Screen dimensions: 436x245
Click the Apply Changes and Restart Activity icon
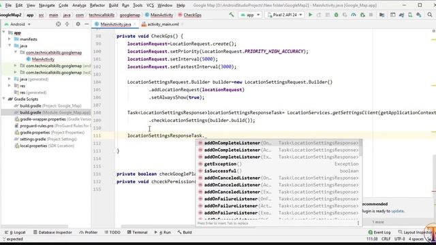319,15
